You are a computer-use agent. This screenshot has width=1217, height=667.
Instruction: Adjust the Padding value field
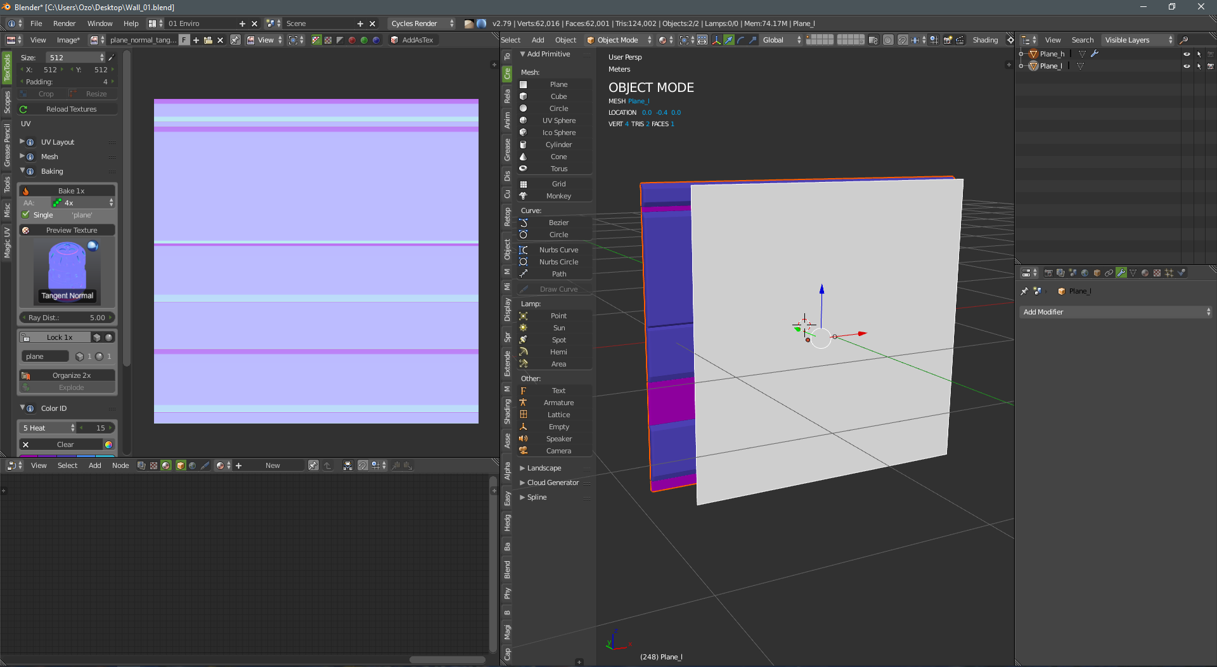coord(67,82)
